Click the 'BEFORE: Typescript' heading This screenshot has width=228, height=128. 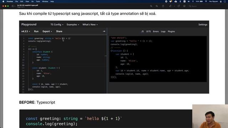(x=37, y=102)
